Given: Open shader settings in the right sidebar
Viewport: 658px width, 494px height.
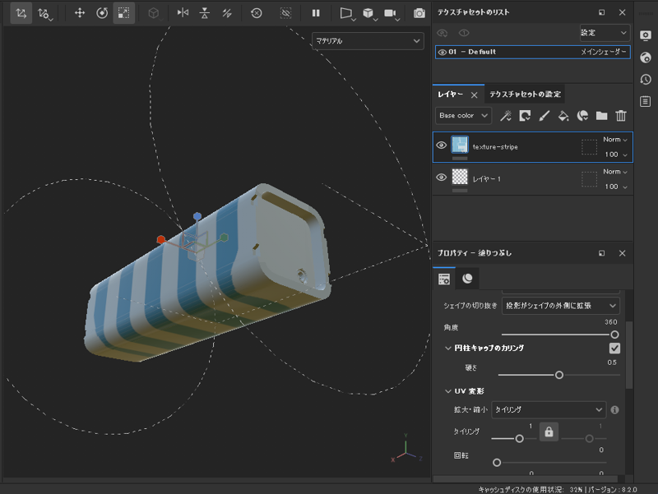Looking at the screenshot, I should point(646,58).
